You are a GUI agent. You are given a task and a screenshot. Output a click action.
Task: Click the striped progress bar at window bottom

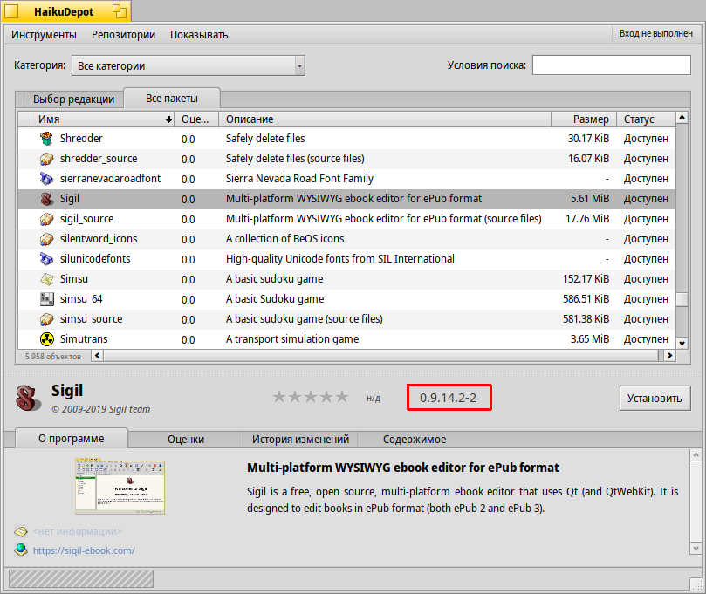pos(81,578)
